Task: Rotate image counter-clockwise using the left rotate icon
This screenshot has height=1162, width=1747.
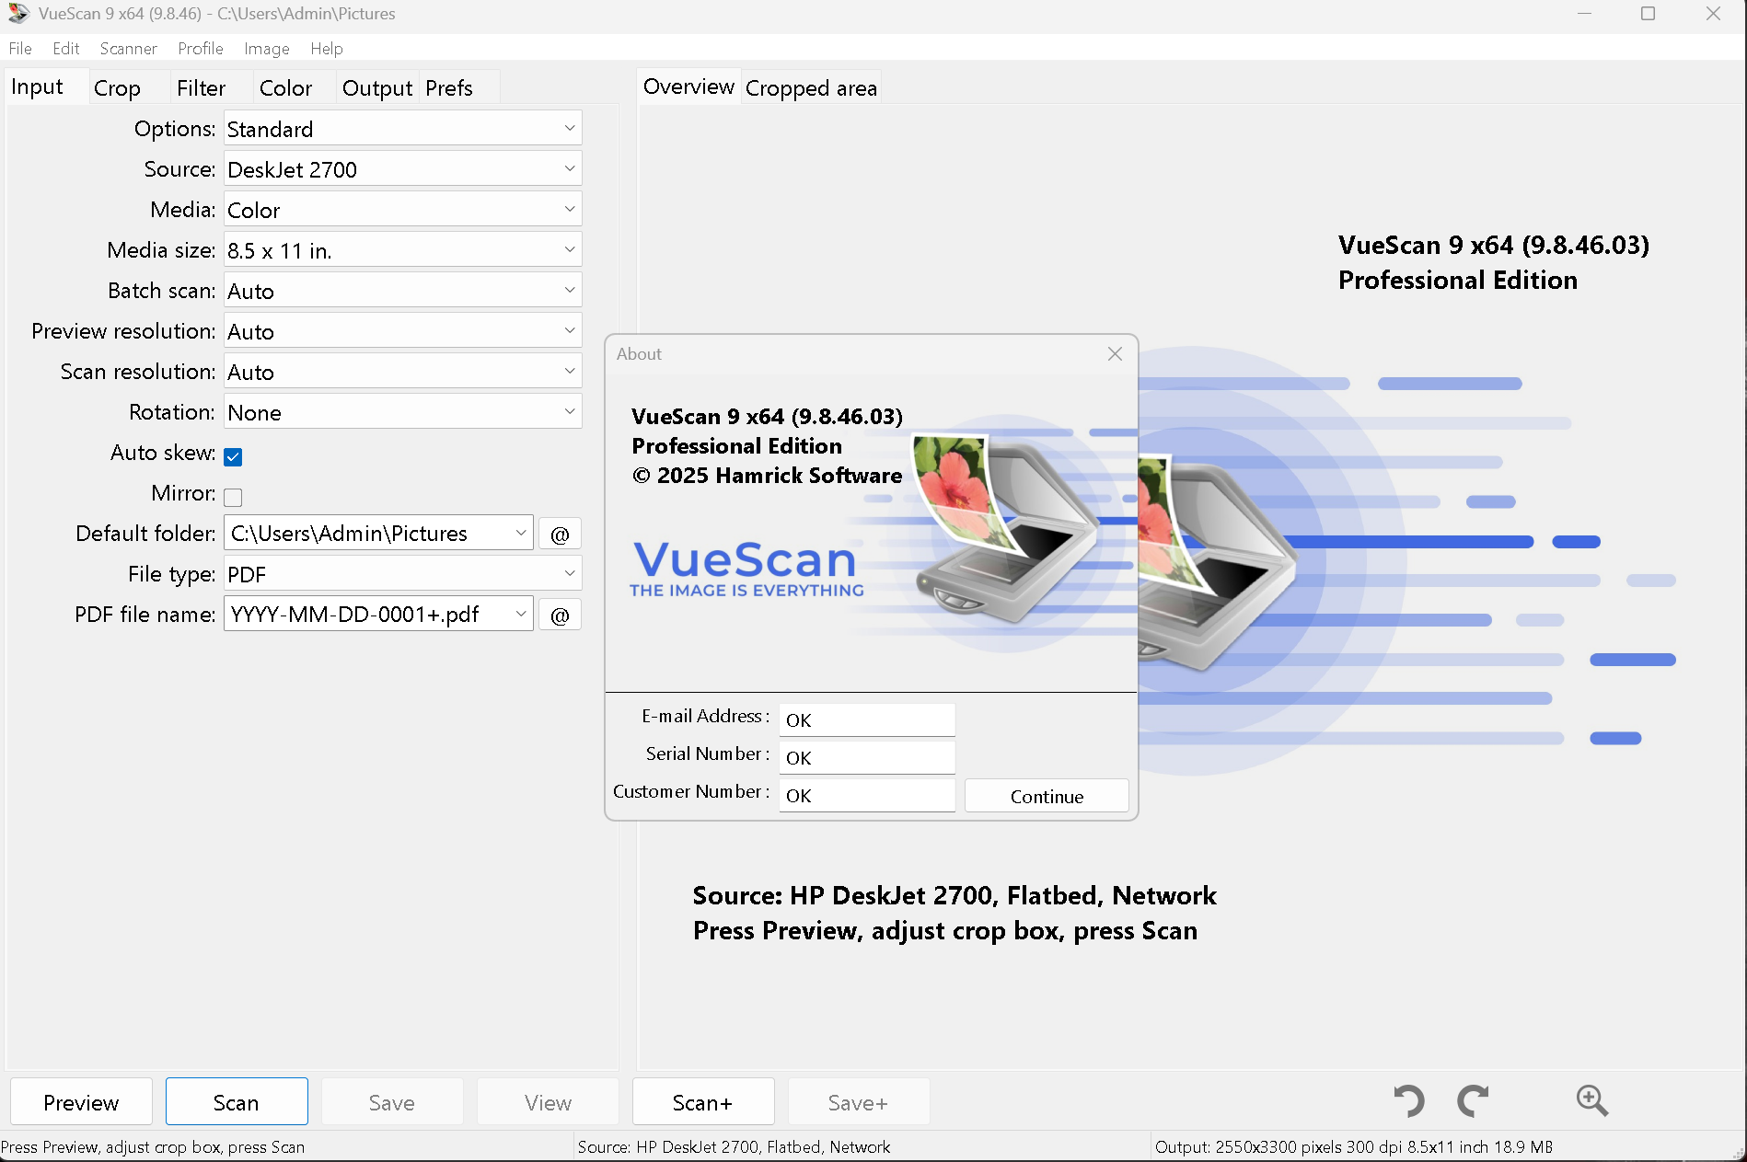Action: coord(1409,1101)
